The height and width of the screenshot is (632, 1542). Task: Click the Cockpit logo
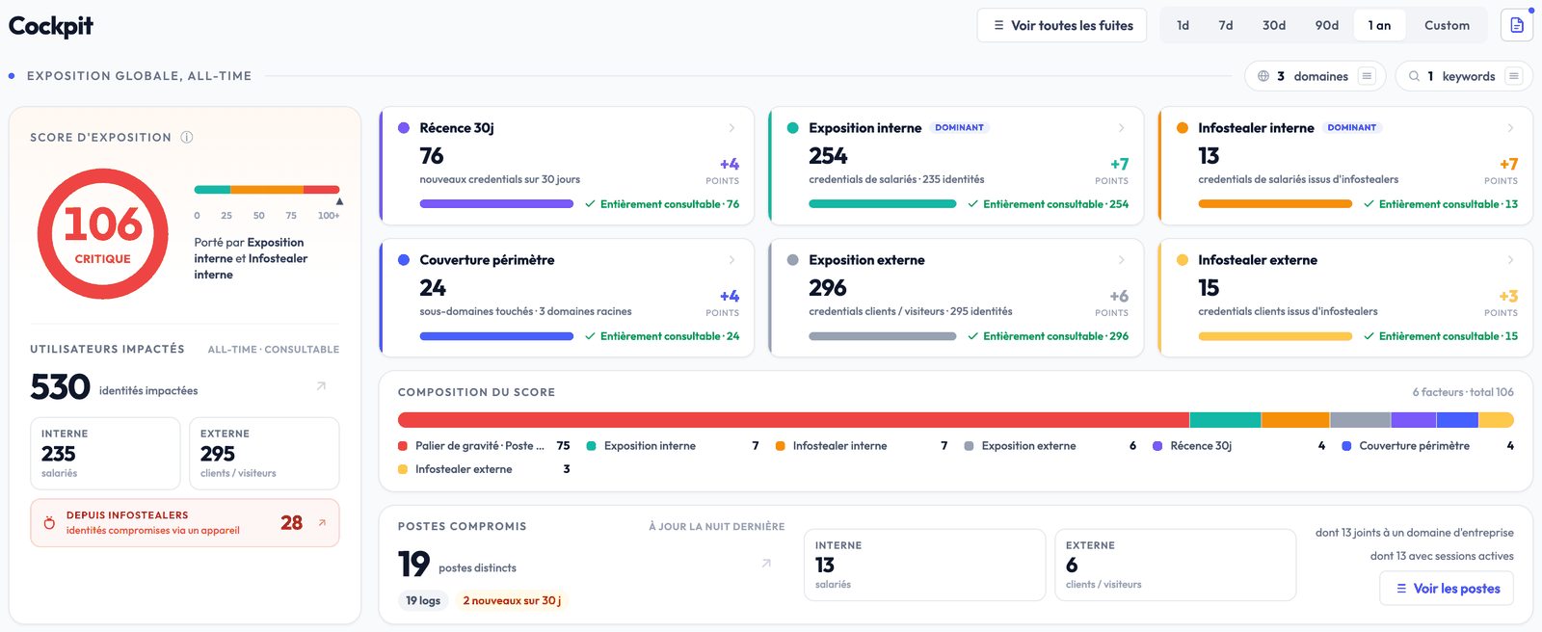(x=51, y=26)
